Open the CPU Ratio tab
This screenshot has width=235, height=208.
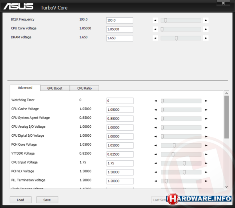point(84,88)
